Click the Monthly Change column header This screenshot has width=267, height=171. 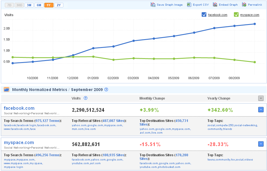(152, 98)
